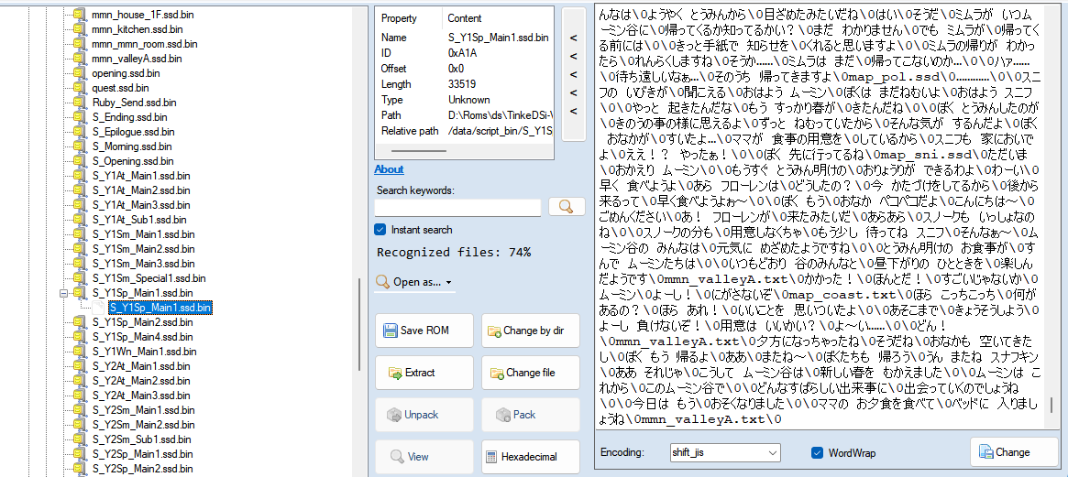
Task: Click the folder icon of S_Y1Sm_Special1.ssd.bin
Action: click(80, 278)
